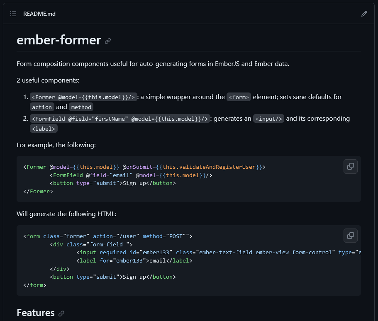Click the inline FormField firstName code snippet

120,119
